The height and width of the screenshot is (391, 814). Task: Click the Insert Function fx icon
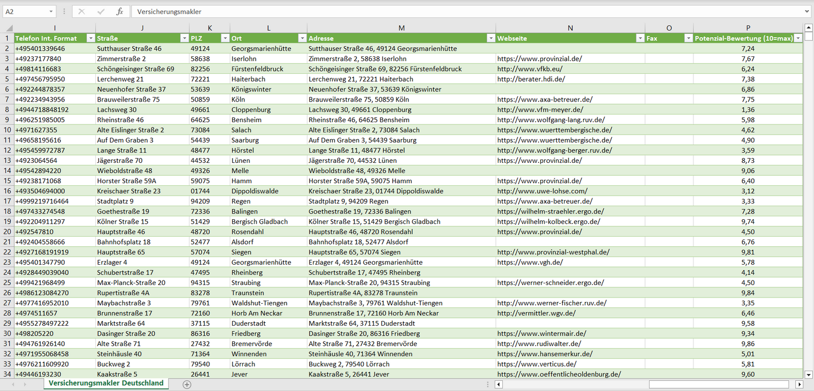(119, 11)
